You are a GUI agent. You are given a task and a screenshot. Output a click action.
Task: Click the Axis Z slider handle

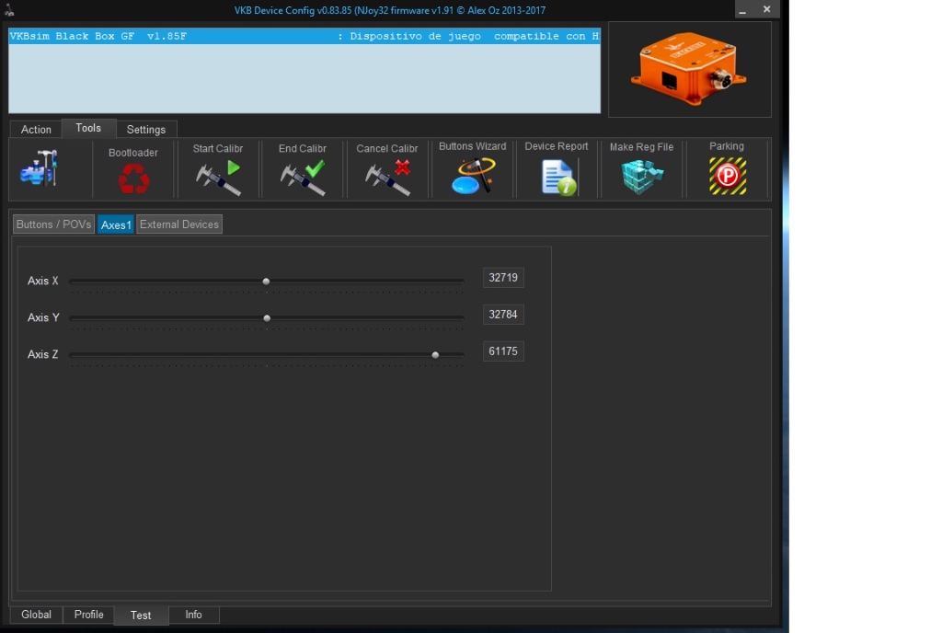click(x=435, y=354)
